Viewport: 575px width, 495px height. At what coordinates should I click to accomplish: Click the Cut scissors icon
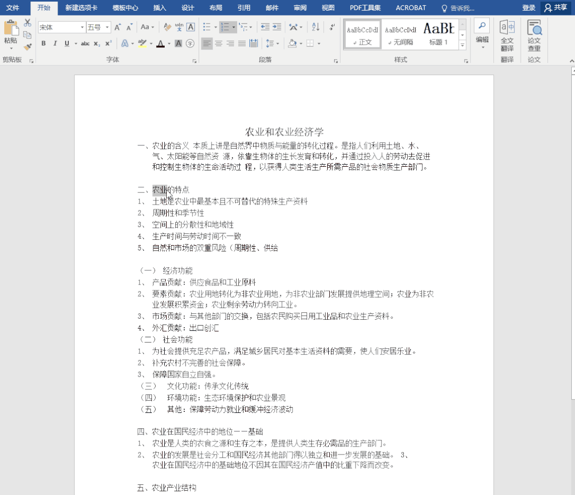click(x=28, y=23)
